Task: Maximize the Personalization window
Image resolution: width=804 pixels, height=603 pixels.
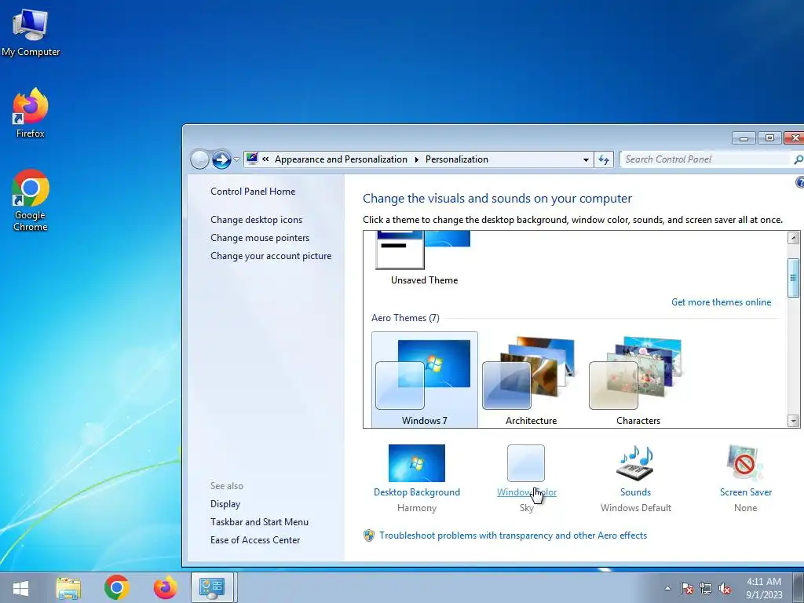Action: pos(769,138)
